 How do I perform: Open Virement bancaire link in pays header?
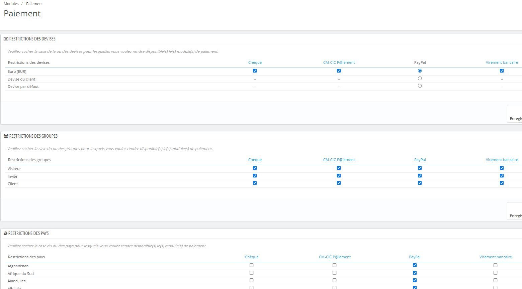click(496, 257)
